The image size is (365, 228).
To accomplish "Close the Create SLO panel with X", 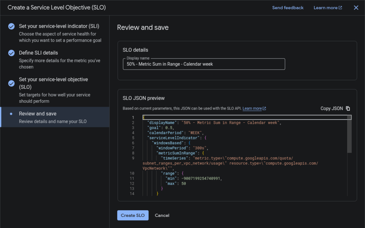I will [x=356, y=8].
